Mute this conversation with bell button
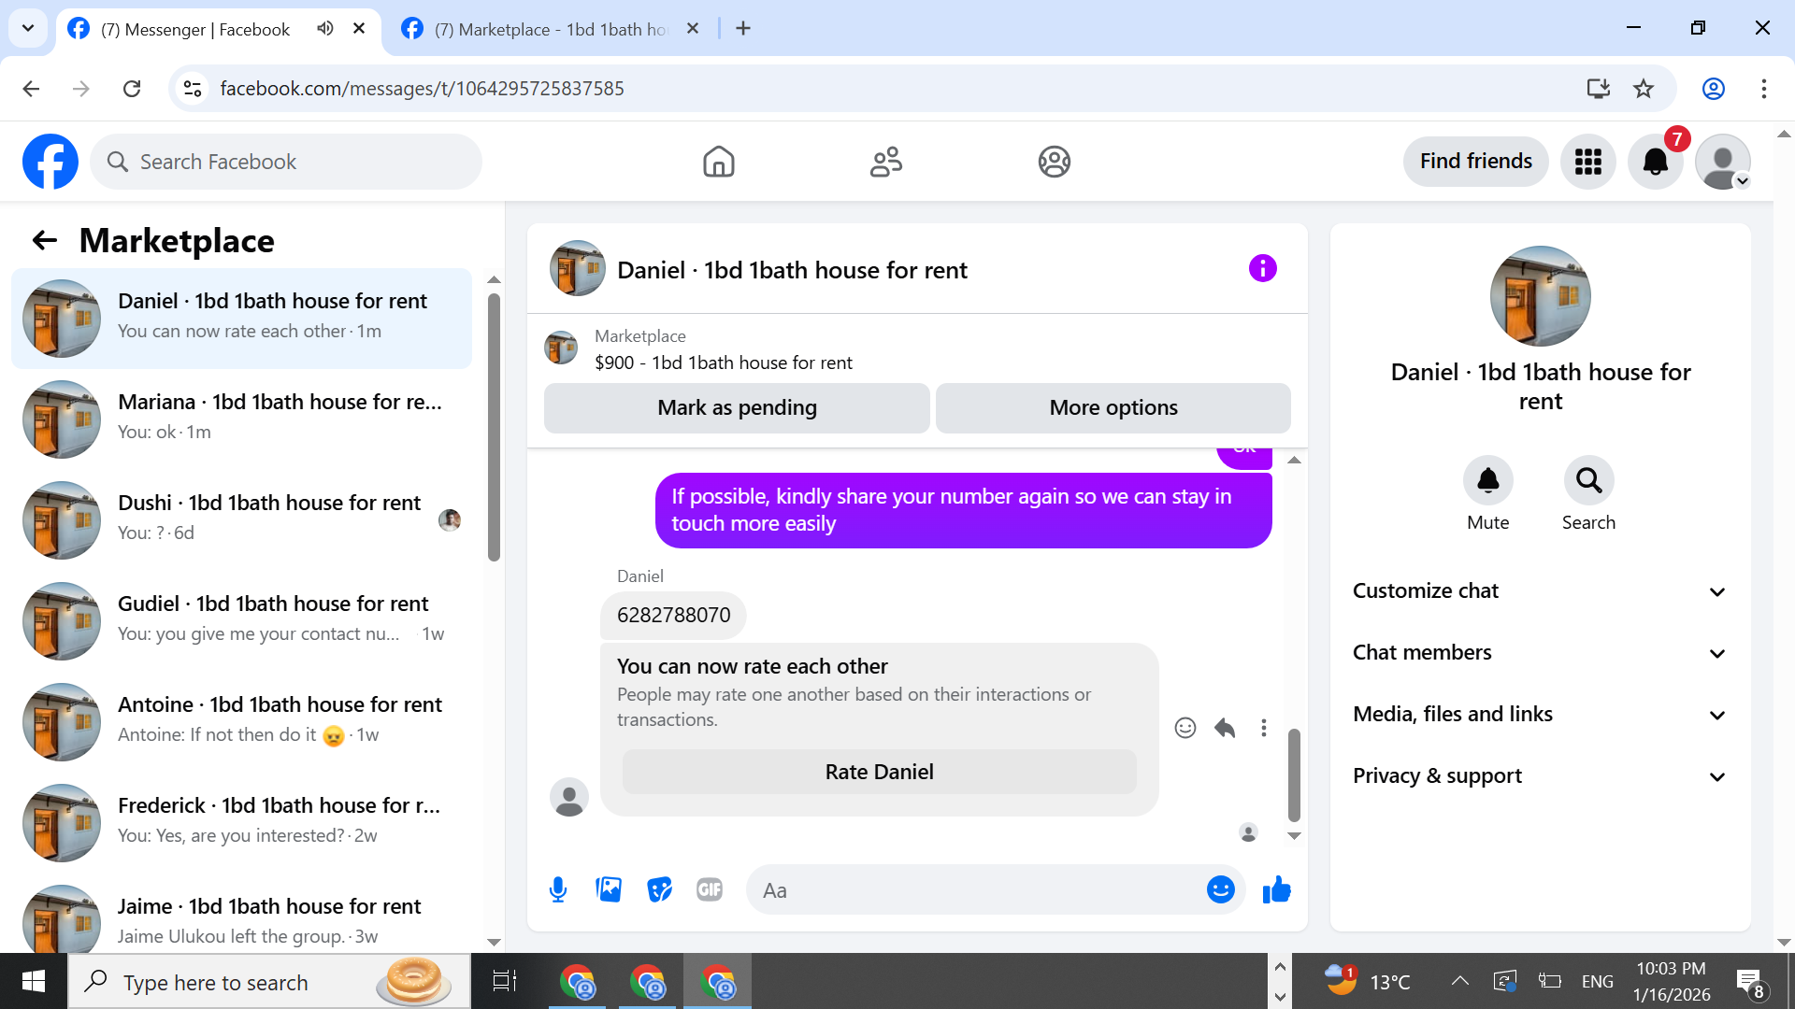This screenshot has height=1009, width=1795. pos(1487,480)
